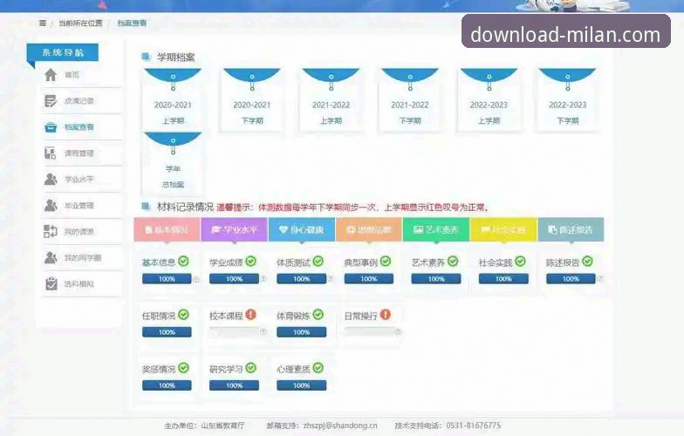Click the 0531-81676775 support phone number
This screenshot has width=684, height=436.
pyautogui.click(x=473, y=426)
